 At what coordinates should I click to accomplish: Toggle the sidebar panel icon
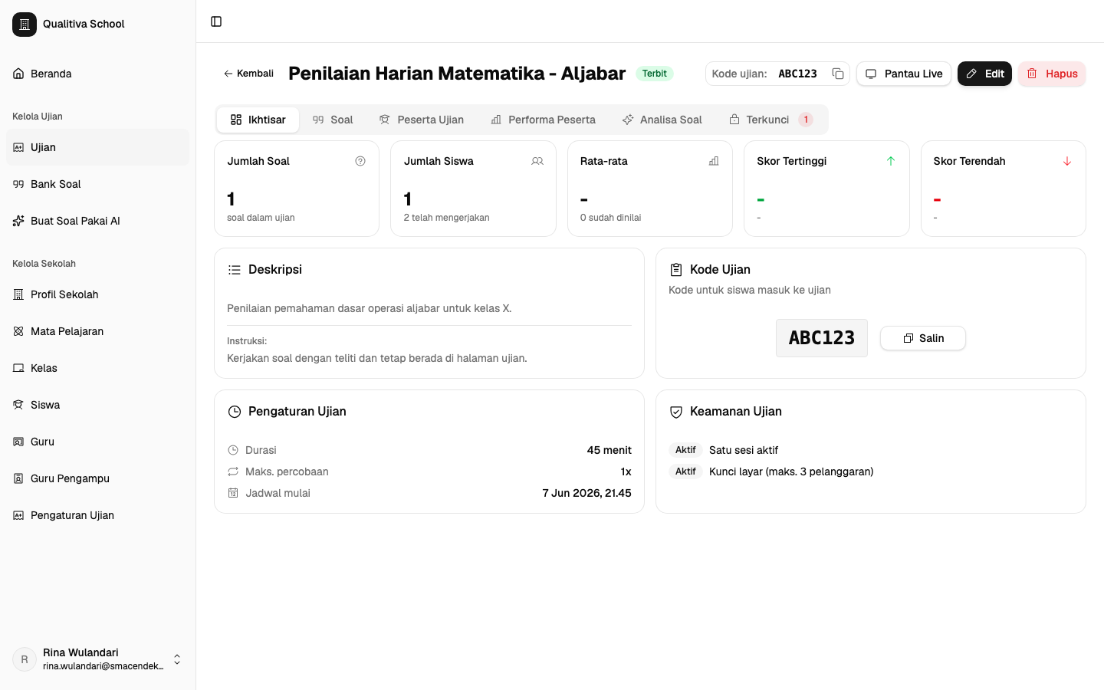[216, 21]
